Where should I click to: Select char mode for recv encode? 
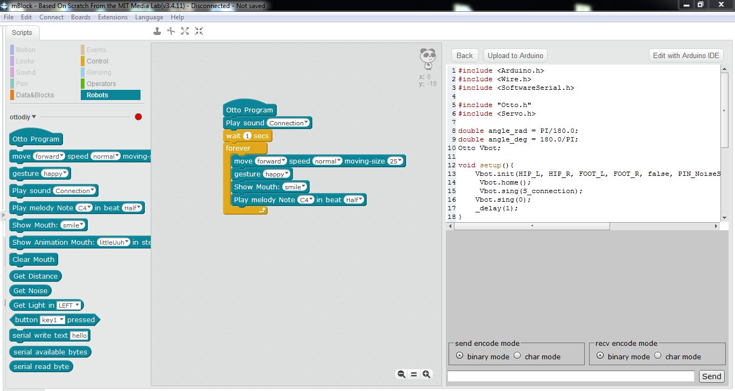(x=657, y=356)
